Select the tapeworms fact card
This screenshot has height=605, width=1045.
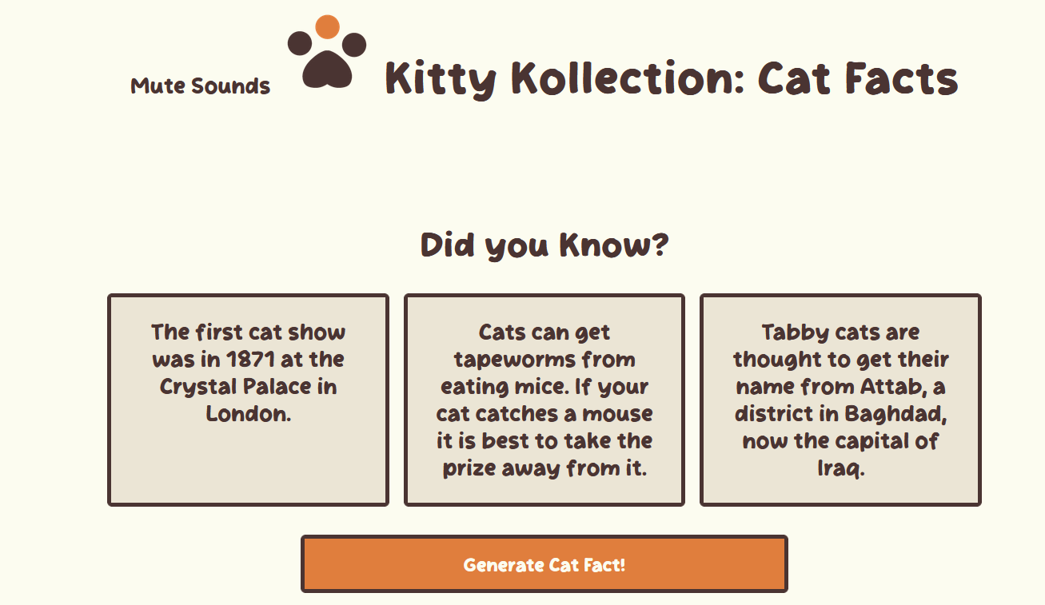click(x=544, y=400)
